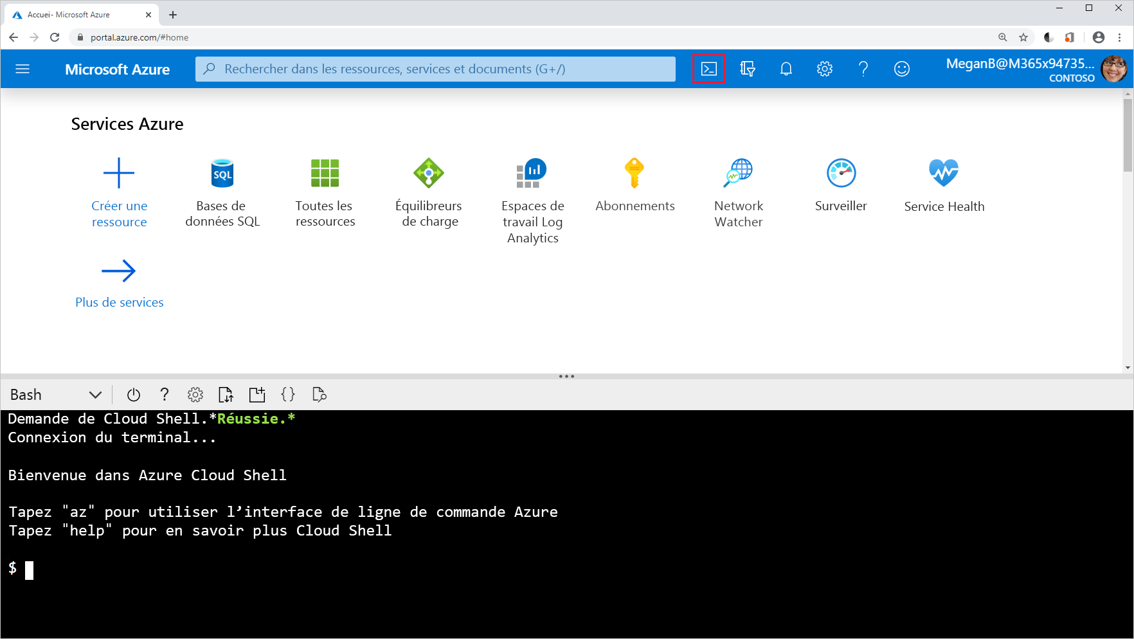Click the Surveiller label

[841, 206]
